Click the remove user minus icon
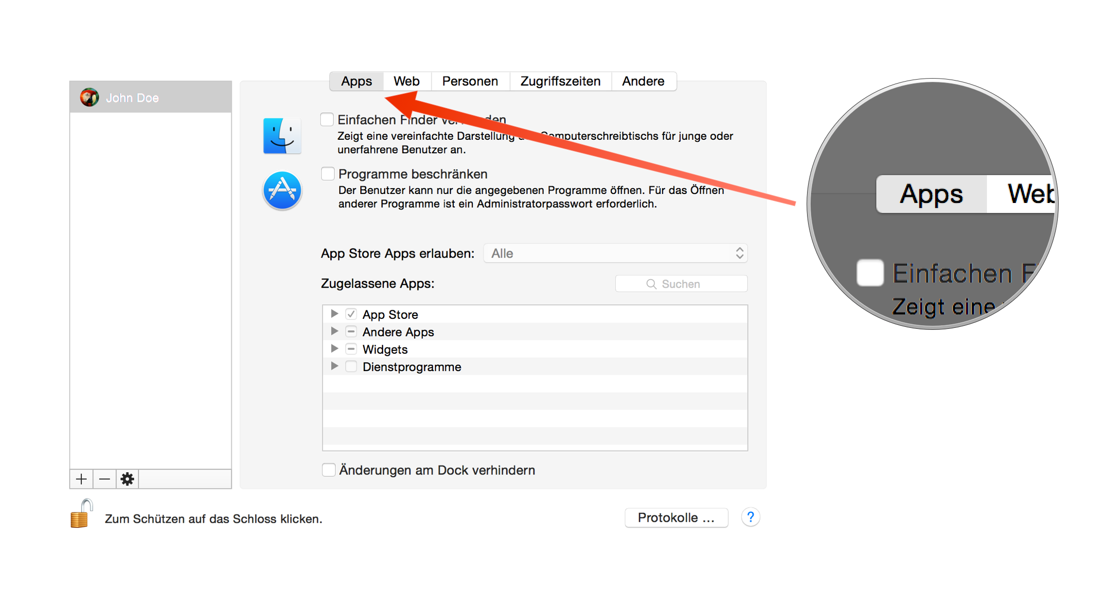Image resolution: width=1110 pixels, height=597 pixels. pos(104,479)
